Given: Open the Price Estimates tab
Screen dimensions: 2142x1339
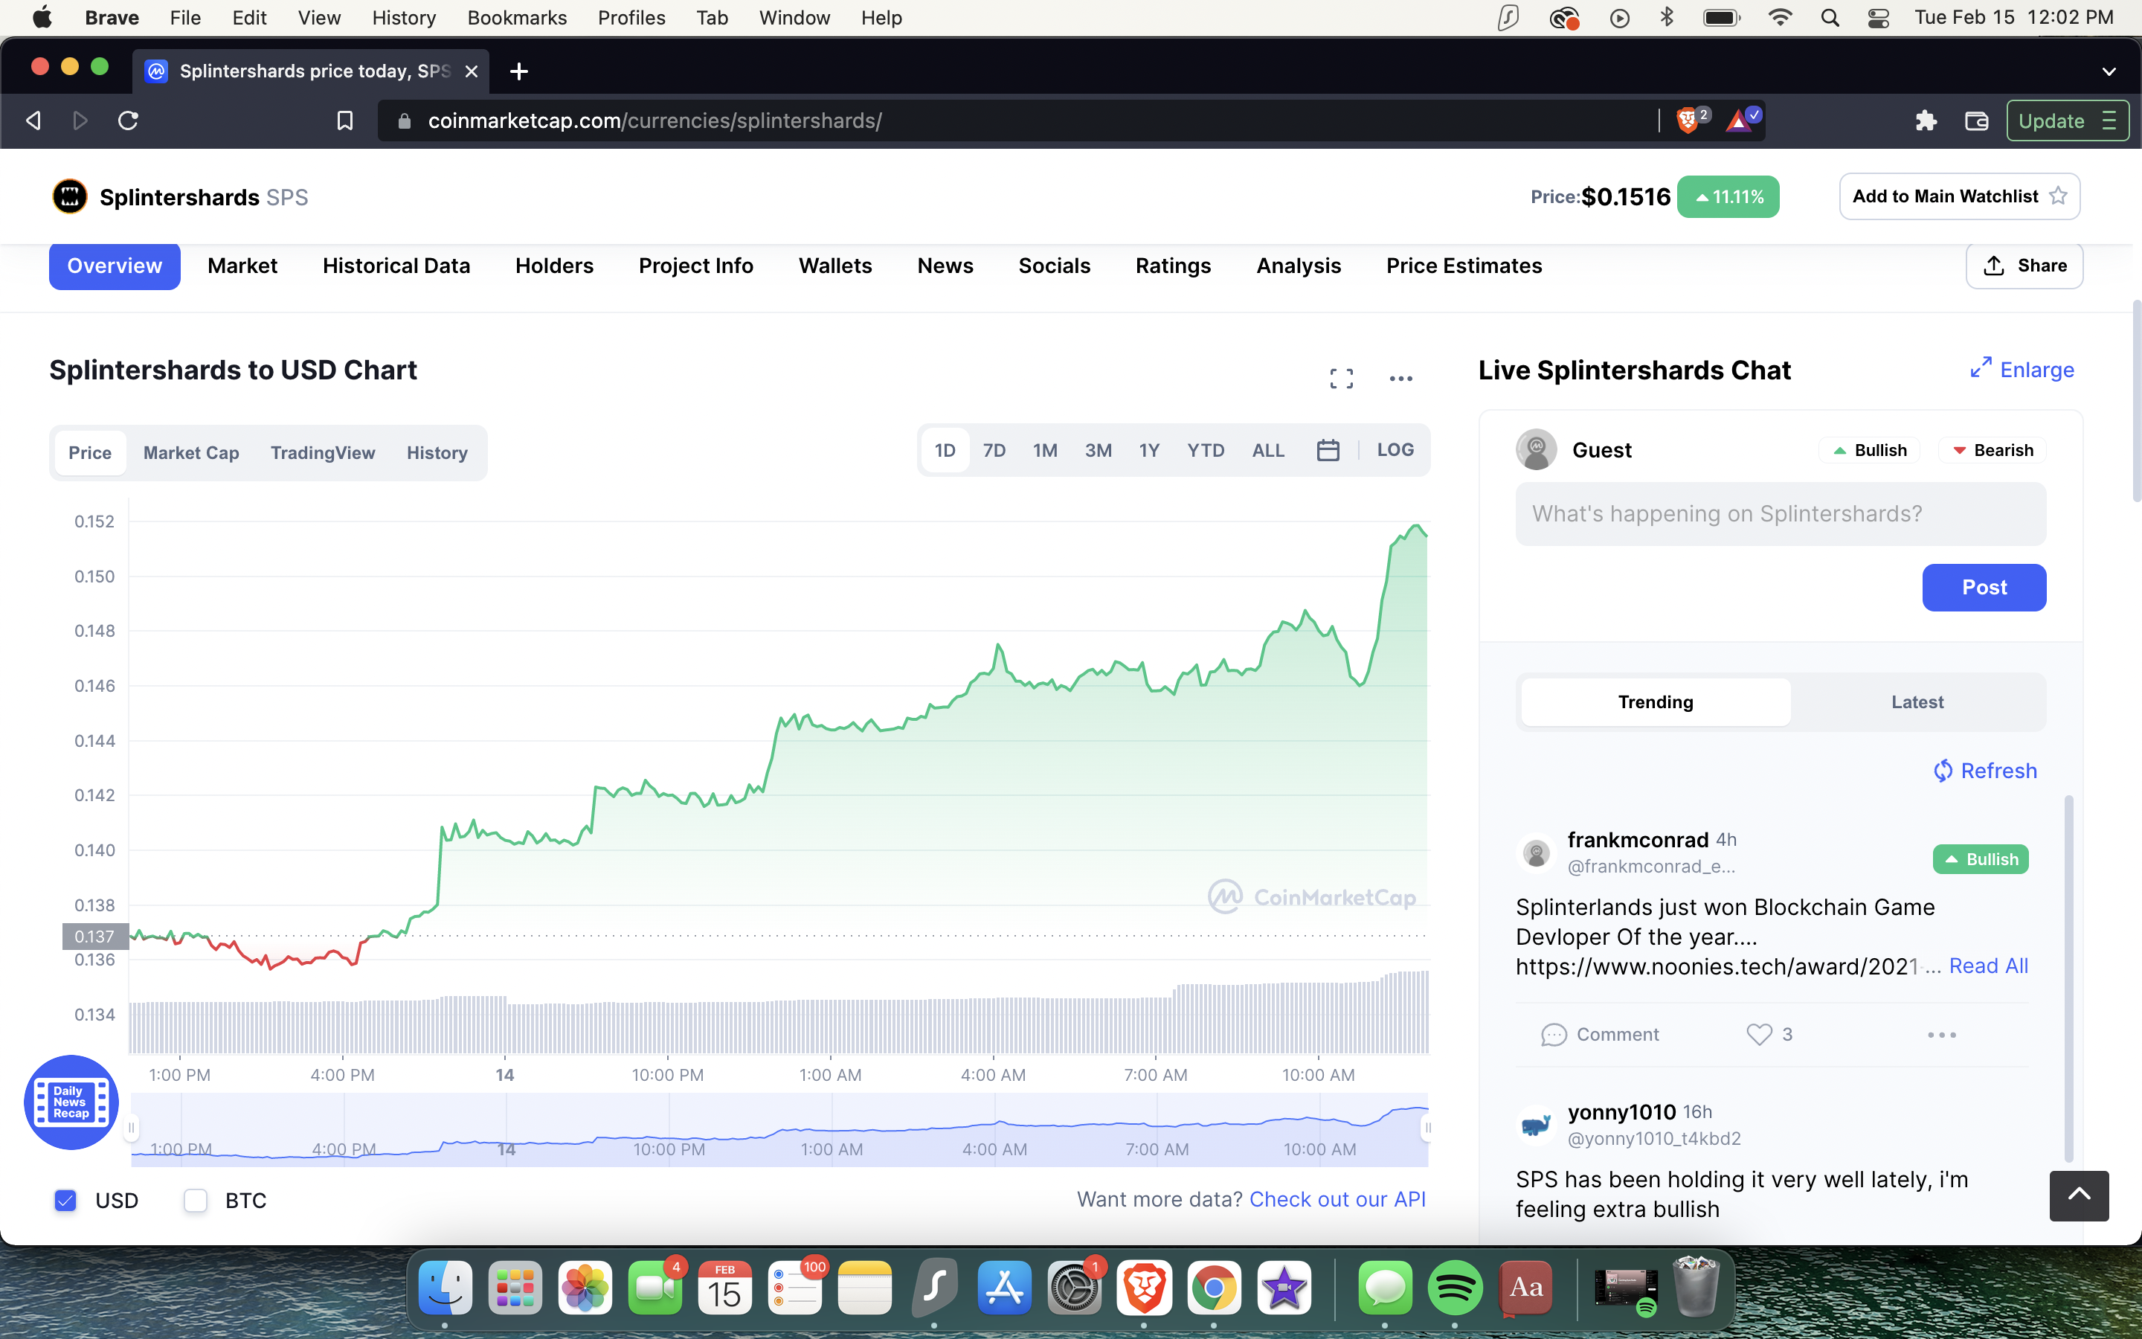Looking at the screenshot, I should 1464,266.
